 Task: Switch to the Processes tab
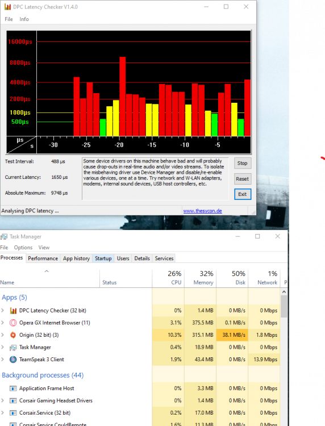click(x=12, y=258)
